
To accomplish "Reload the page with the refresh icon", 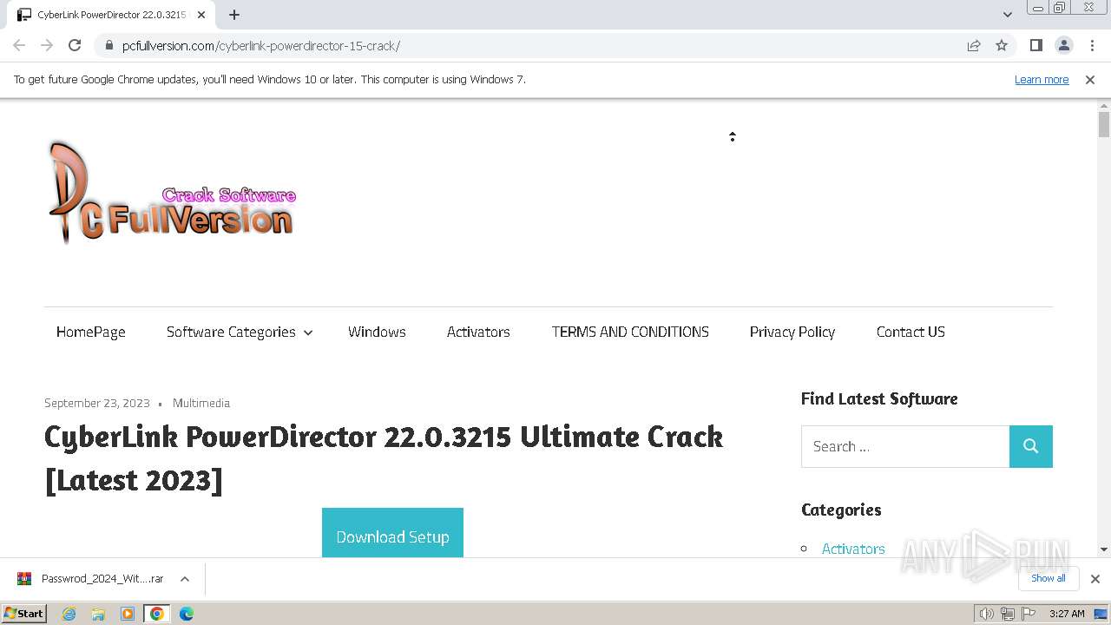I will tap(75, 45).
